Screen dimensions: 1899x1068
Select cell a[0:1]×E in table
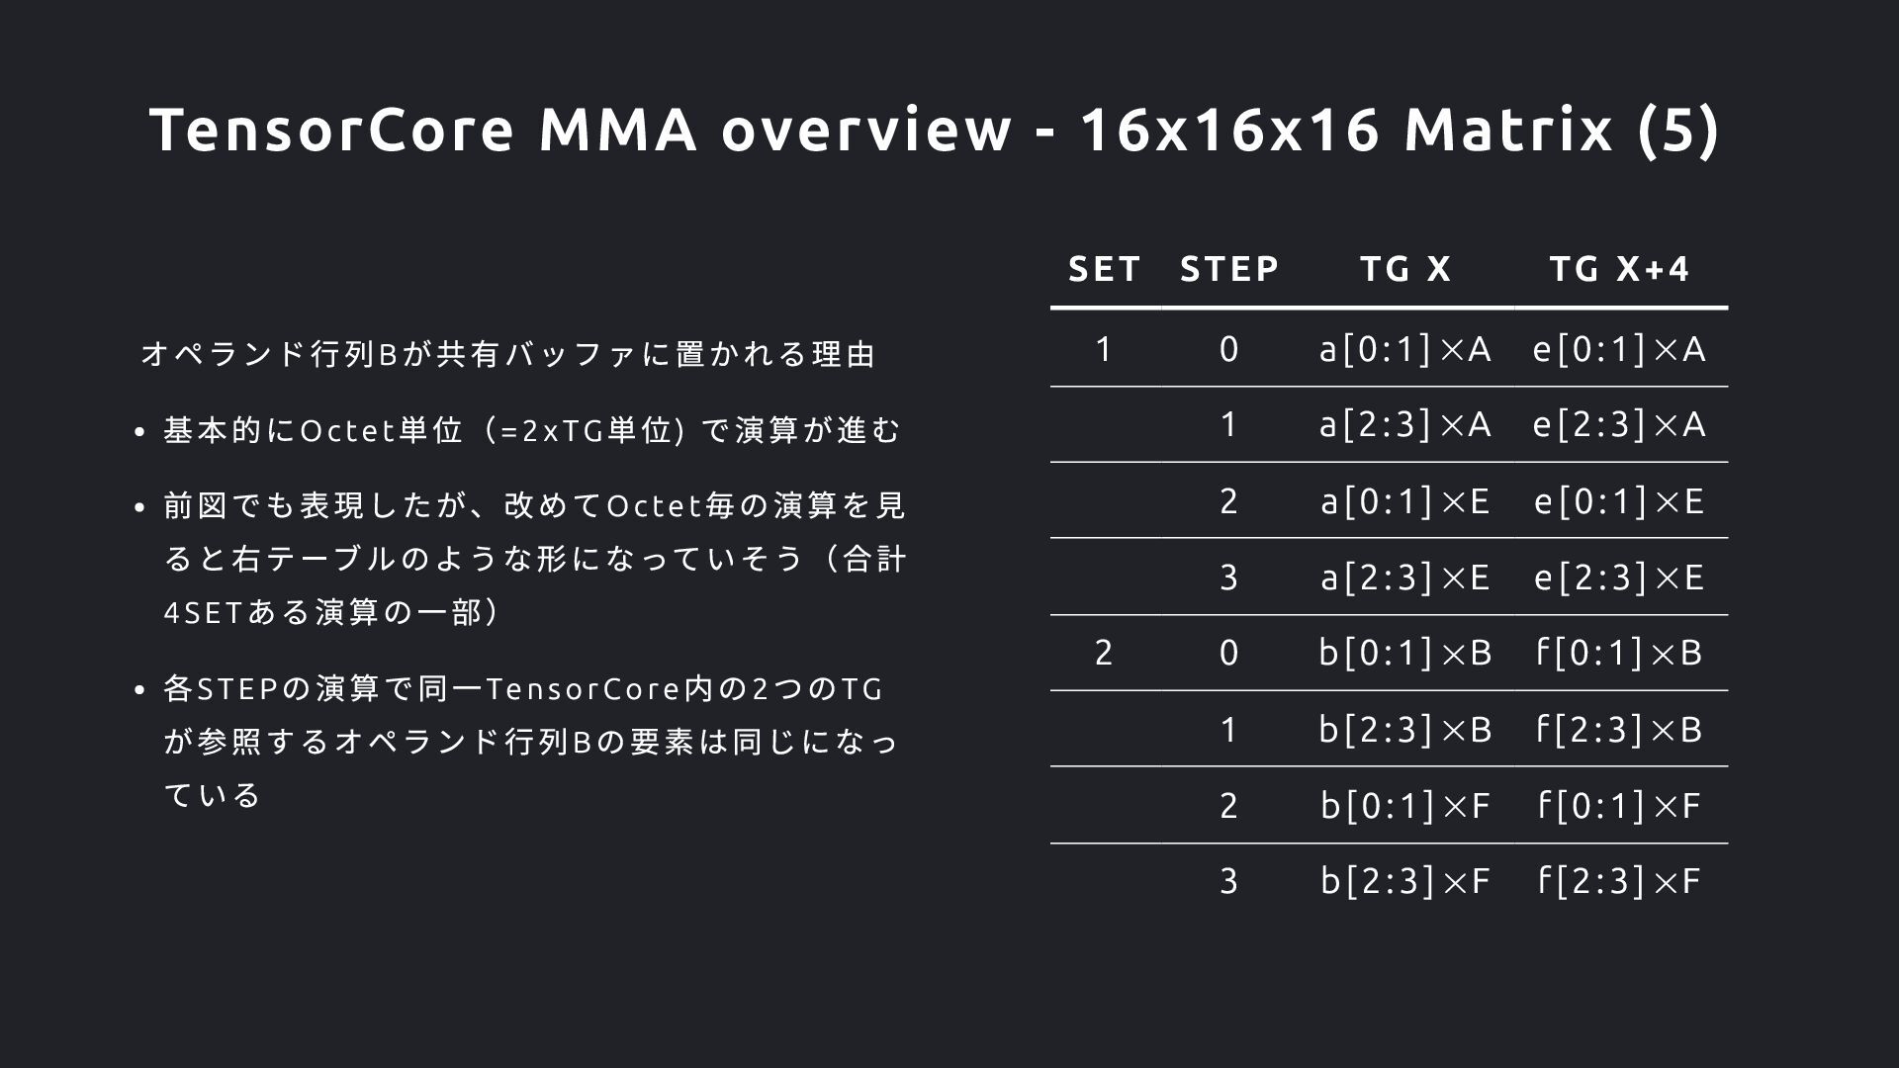pos(1405,500)
